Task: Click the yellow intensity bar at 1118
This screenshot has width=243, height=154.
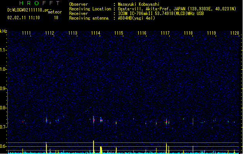Action: coord(193,150)
